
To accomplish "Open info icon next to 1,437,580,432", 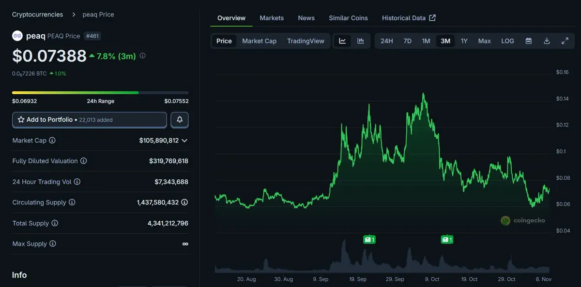I will 184,202.
